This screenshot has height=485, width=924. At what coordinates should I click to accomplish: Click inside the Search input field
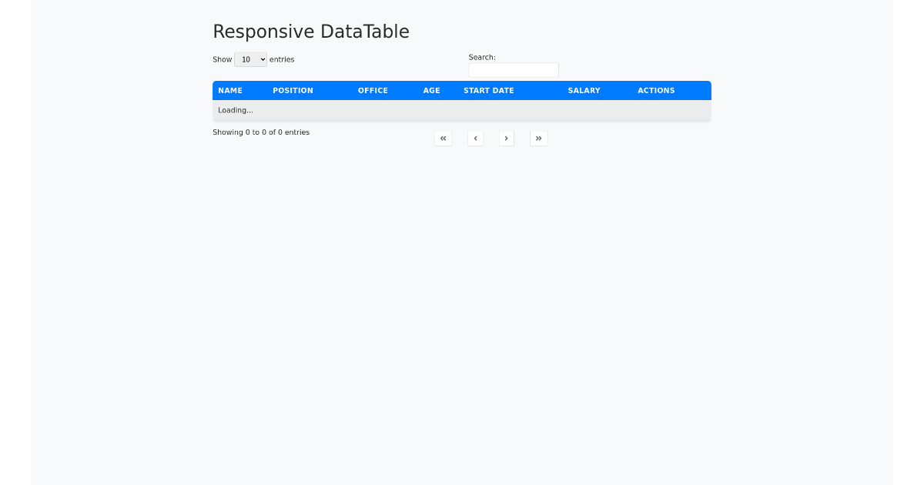pyautogui.click(x=514, y=70)
